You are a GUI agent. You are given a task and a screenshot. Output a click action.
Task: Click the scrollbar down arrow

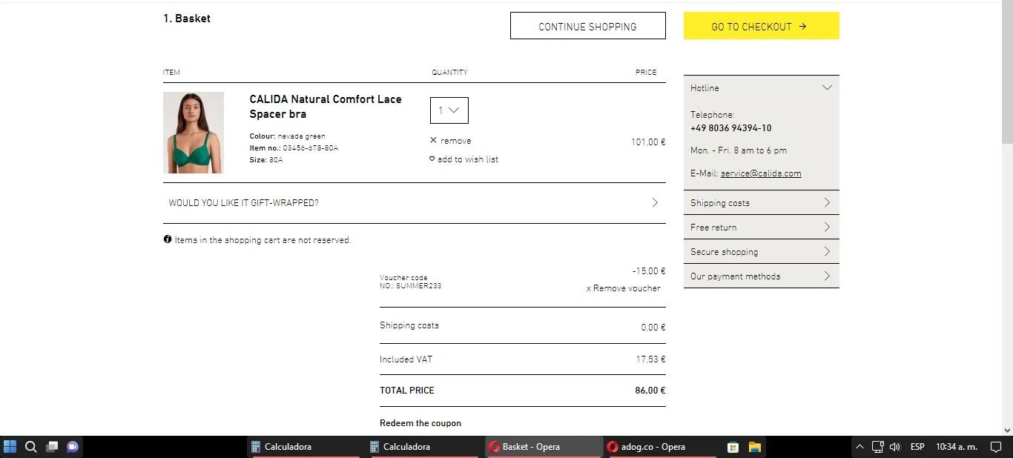click(1007, 430)
